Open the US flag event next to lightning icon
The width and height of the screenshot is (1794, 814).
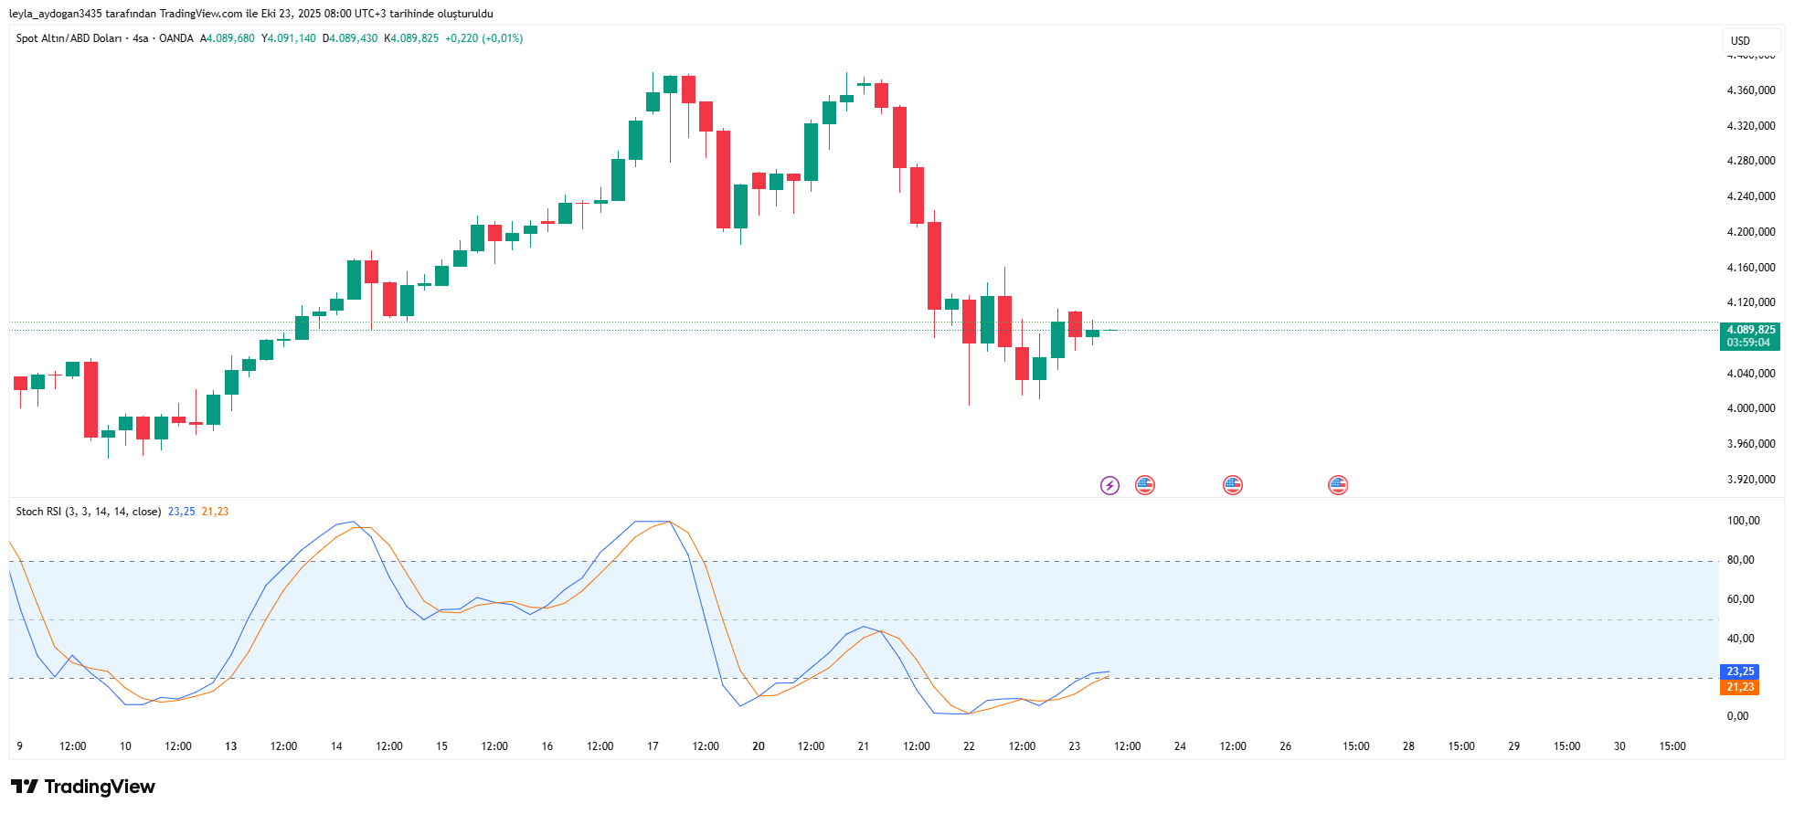(x=1144, y=485)
